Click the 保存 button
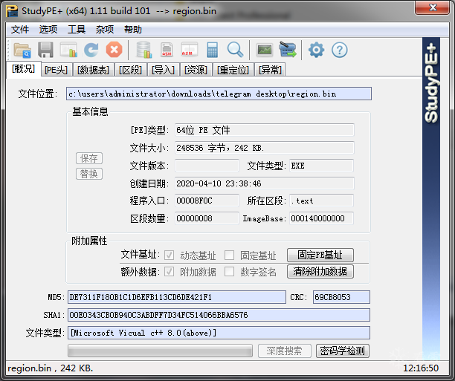The image size is (455, 381). (x=89, y=158)
